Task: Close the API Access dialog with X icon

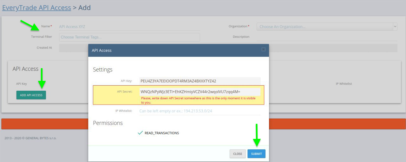Action: pyautogui.click(x=263, y=50)
